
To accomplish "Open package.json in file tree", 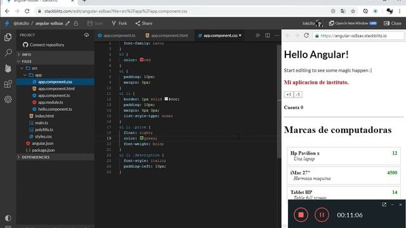I will pyautogui.click(x=55, y=150).
